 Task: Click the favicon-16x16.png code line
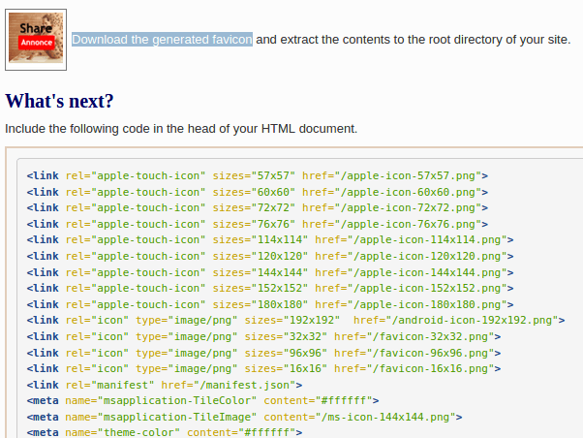click(263, 368)
